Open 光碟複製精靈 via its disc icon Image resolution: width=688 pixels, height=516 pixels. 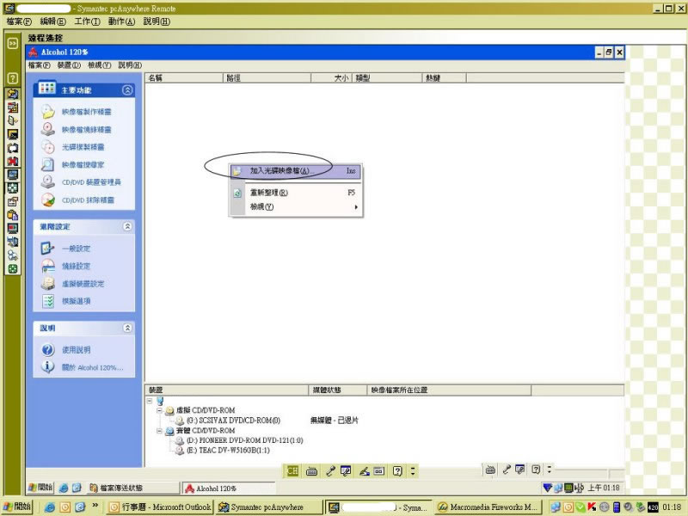click(x=48, y=147)
